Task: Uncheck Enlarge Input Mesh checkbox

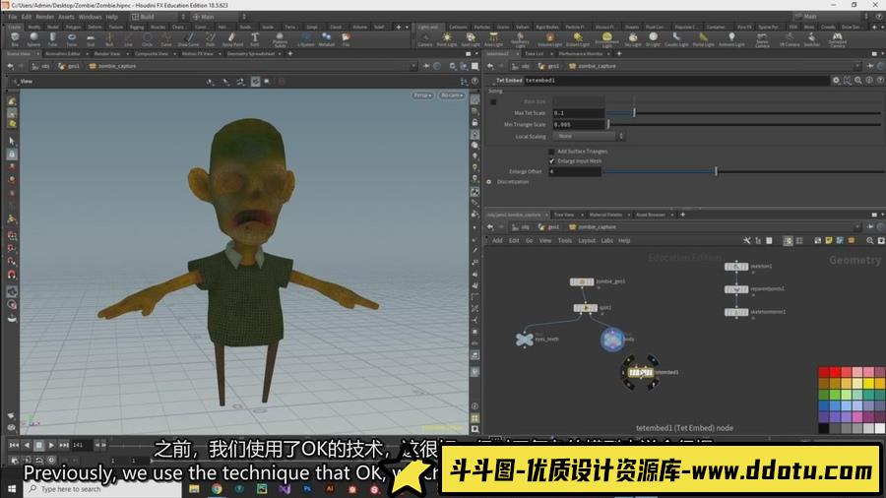Action: 551,161
